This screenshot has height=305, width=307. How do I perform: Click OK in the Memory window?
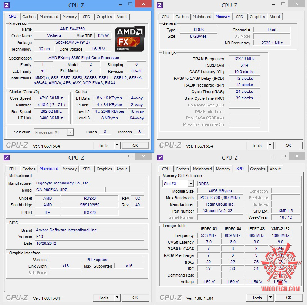[289, 145]
